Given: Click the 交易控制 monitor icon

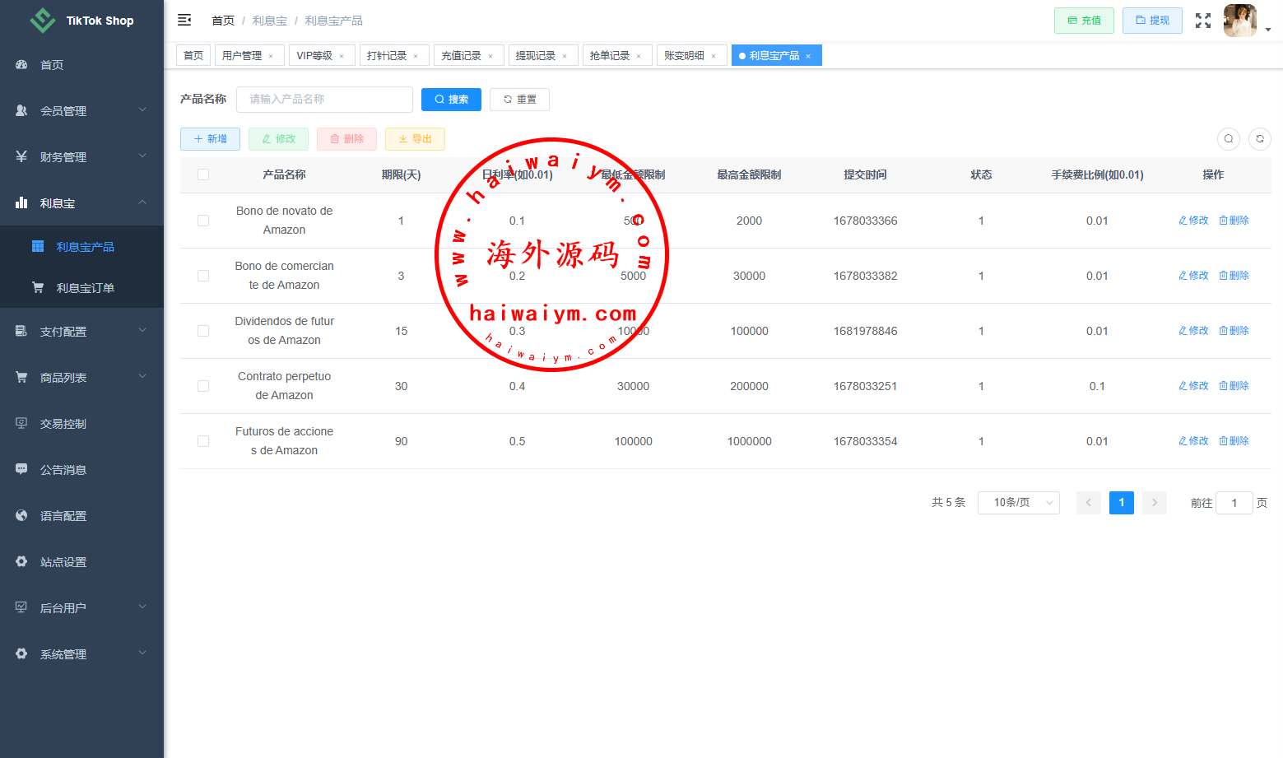Looking at the screenshot, I should (x=21, y=423).
